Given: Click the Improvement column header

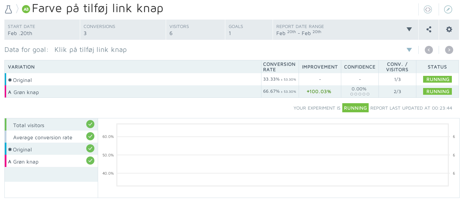Looking at the screenshot, I should pos(320,67).
